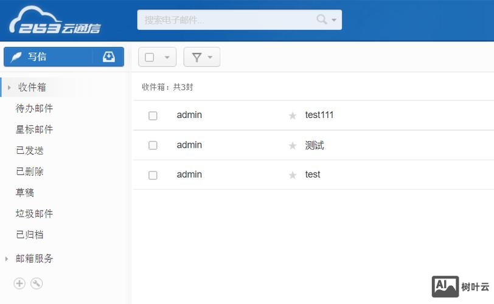This screenshot has height=304, width=494.
Task: Check the box for test111 email
Action: point(153,116)
